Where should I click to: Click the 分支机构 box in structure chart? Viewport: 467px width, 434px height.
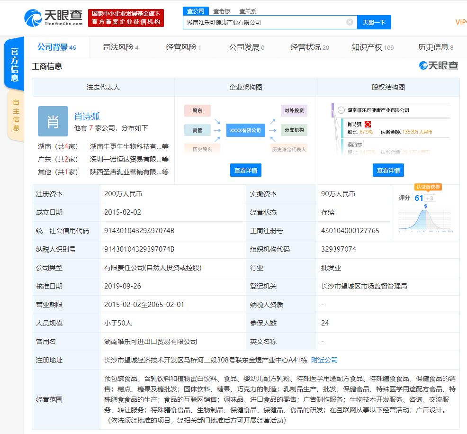[x=294, y=130]
